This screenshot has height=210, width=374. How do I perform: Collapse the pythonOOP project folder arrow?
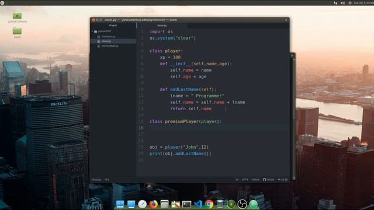(92, 31)
